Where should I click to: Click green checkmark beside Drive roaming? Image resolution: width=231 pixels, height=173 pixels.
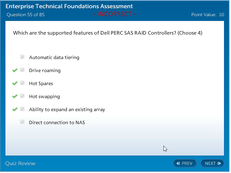[x=15, y=70]
